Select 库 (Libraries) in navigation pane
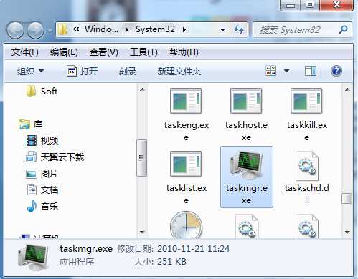The width and height of the screenshot is (358, 279). tap(31, 124)
